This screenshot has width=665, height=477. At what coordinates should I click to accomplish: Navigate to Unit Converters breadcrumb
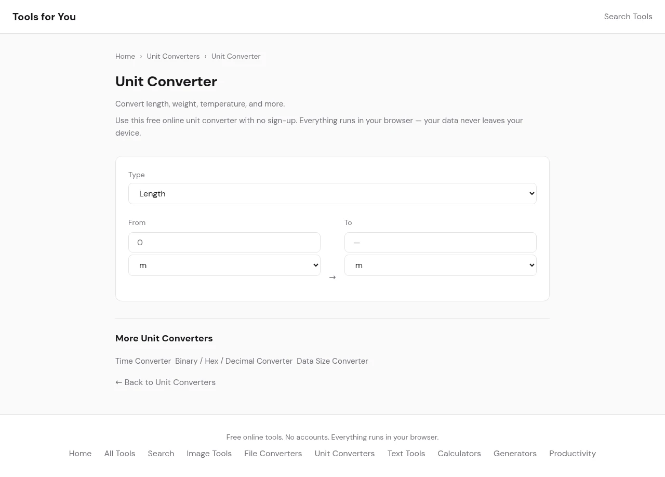173,56
